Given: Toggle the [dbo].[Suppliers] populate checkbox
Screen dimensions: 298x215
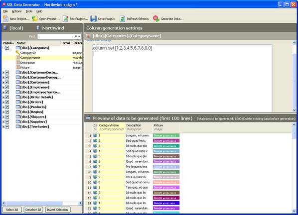Looking at the screenshot, I should coord(7,122).
